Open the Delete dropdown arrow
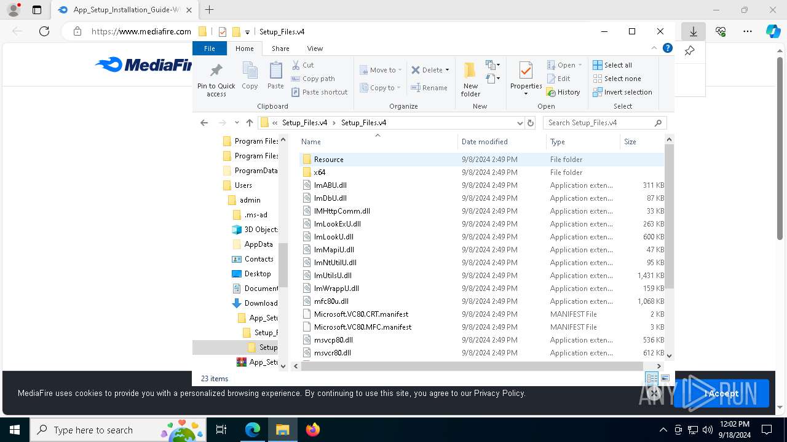The width and height of the screenshot is (787, 442). click(x=447, y=70)
